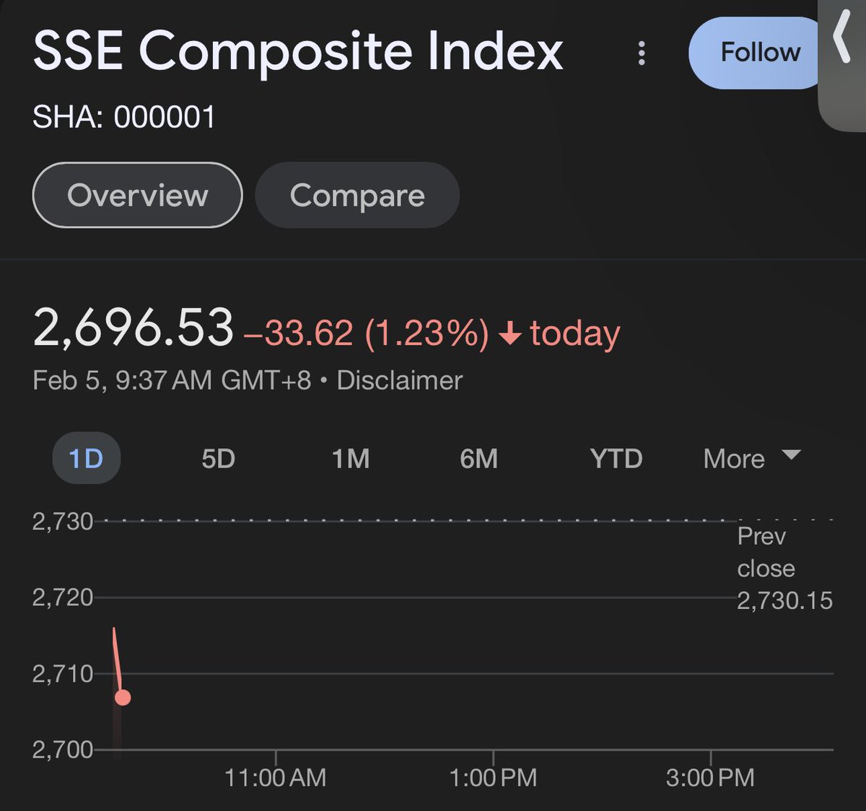
Task: Select the 1D chart range
Action: click(x=86, y=458)
